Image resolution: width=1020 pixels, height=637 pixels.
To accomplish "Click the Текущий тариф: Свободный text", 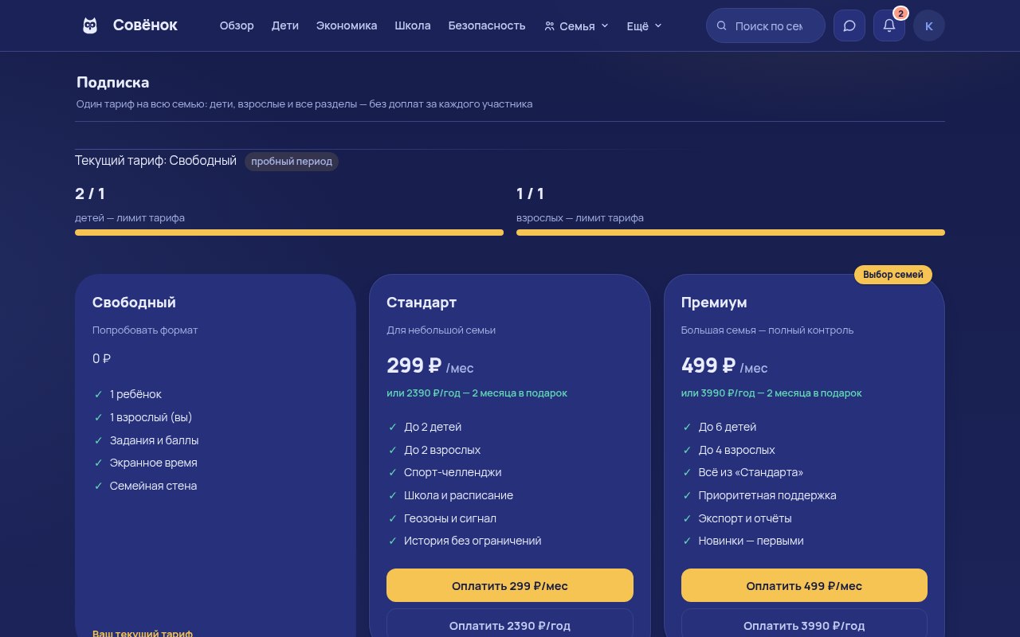I will [155, 161].
